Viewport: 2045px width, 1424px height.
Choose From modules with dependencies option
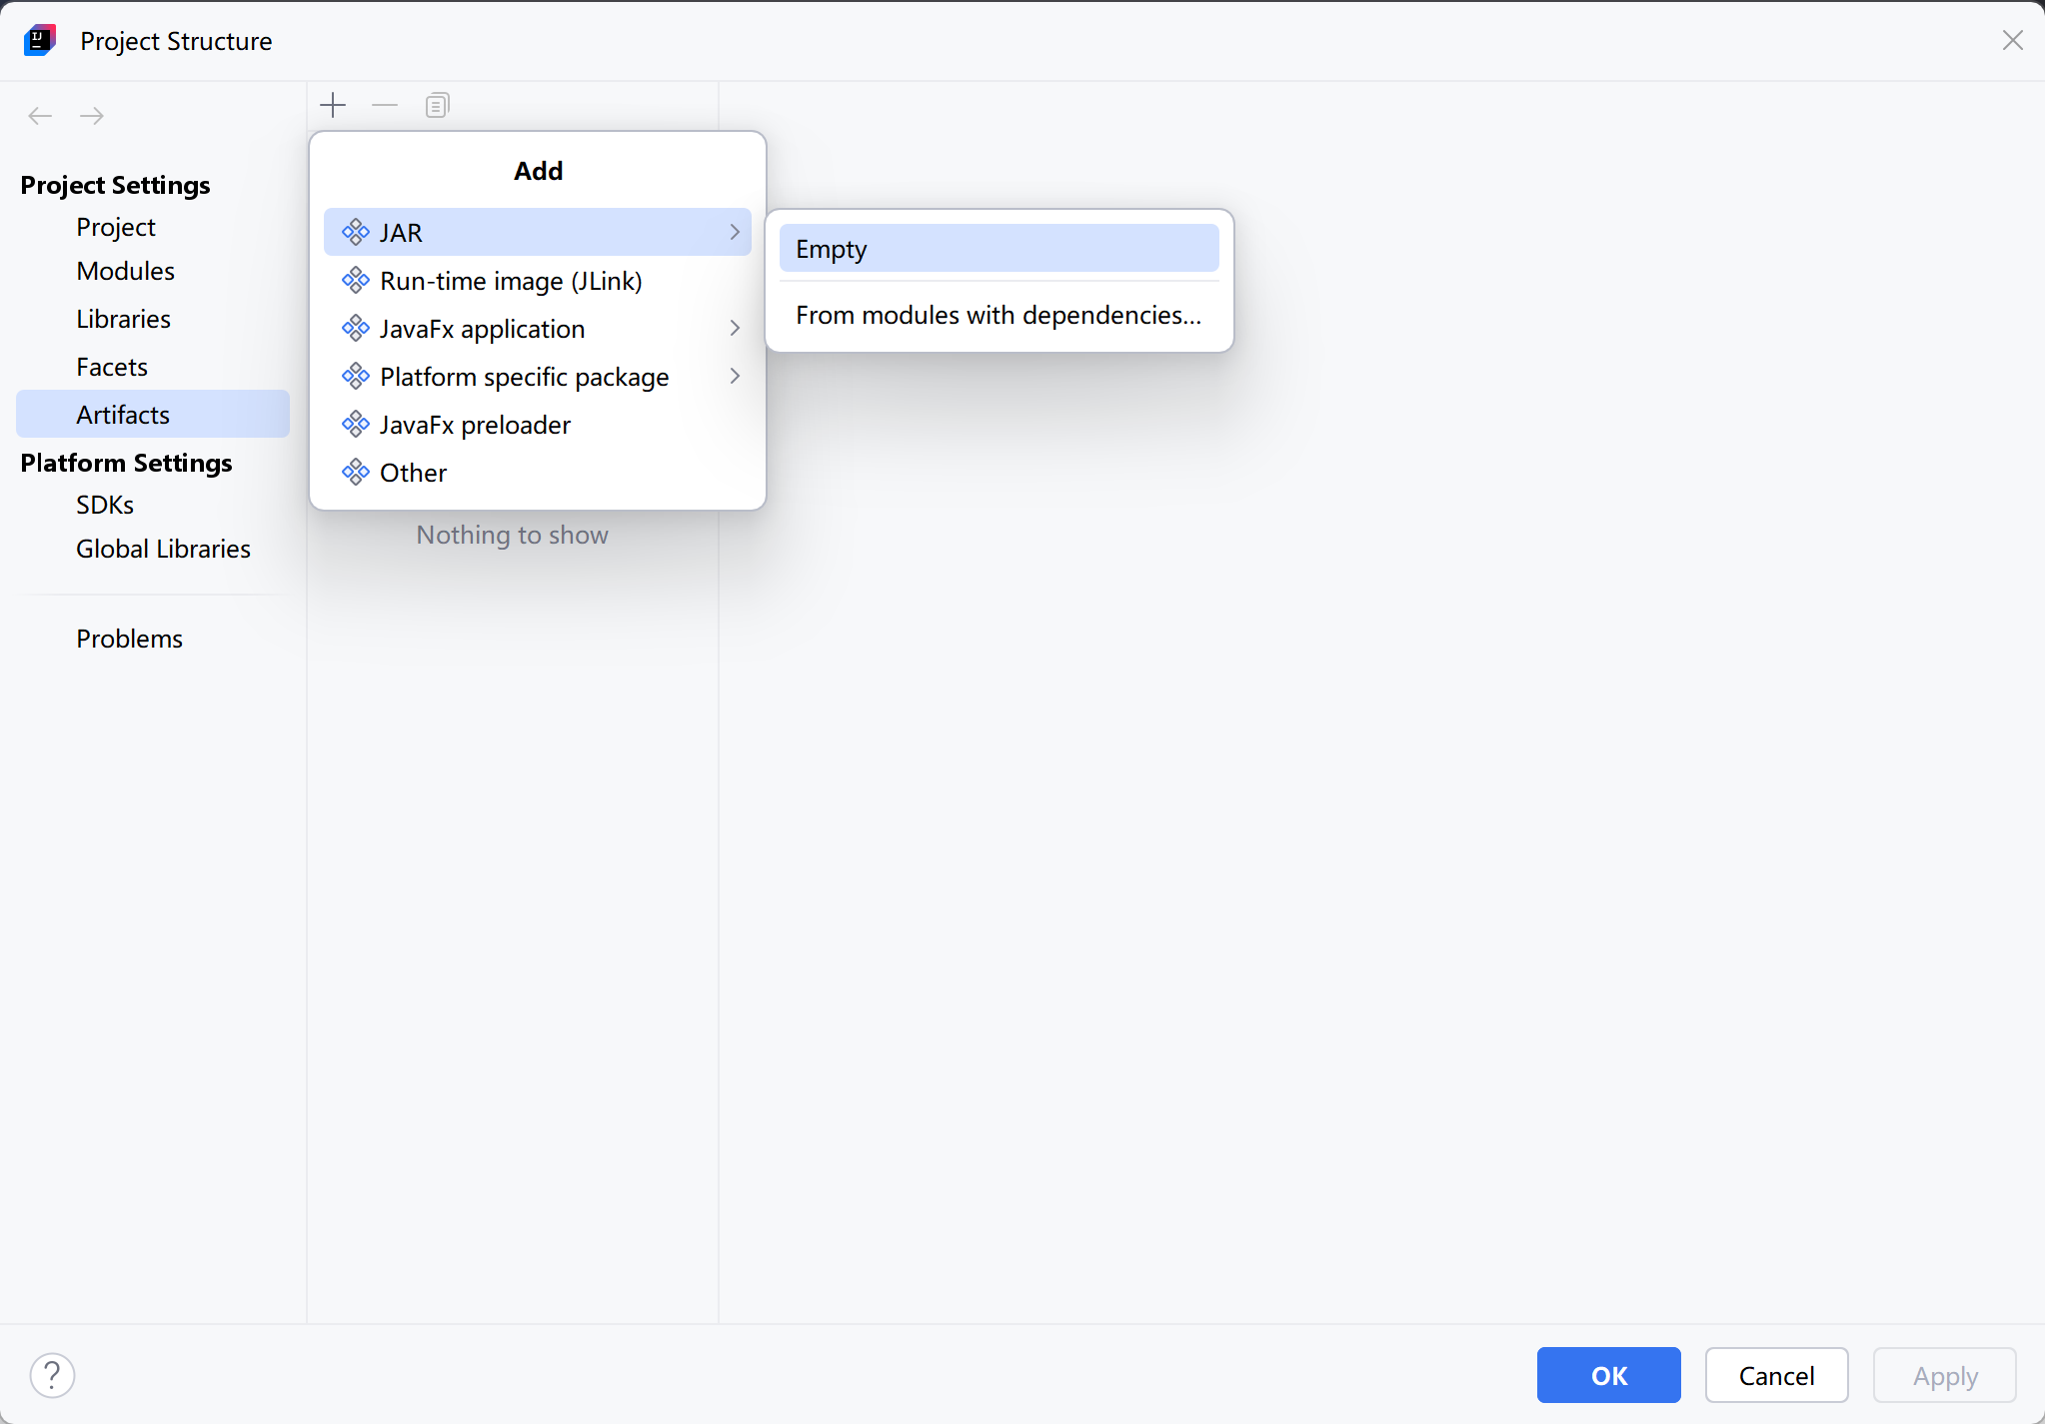click(999, 315)
